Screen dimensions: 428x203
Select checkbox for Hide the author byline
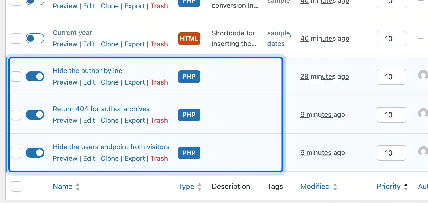coord(16,77)
